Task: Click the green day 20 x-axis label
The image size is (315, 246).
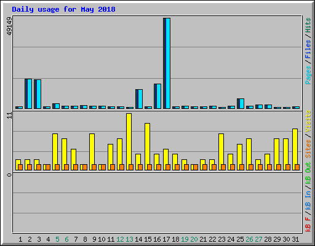Action: click(194, 239)
